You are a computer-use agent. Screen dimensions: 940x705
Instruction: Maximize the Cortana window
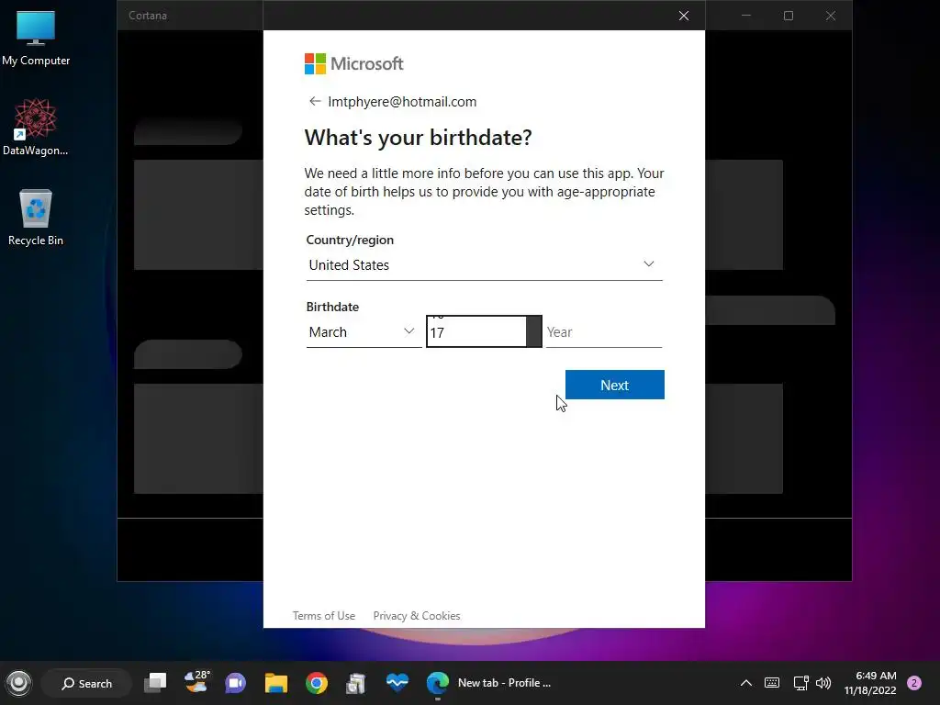pyautogui.click(x=789, y=16)
